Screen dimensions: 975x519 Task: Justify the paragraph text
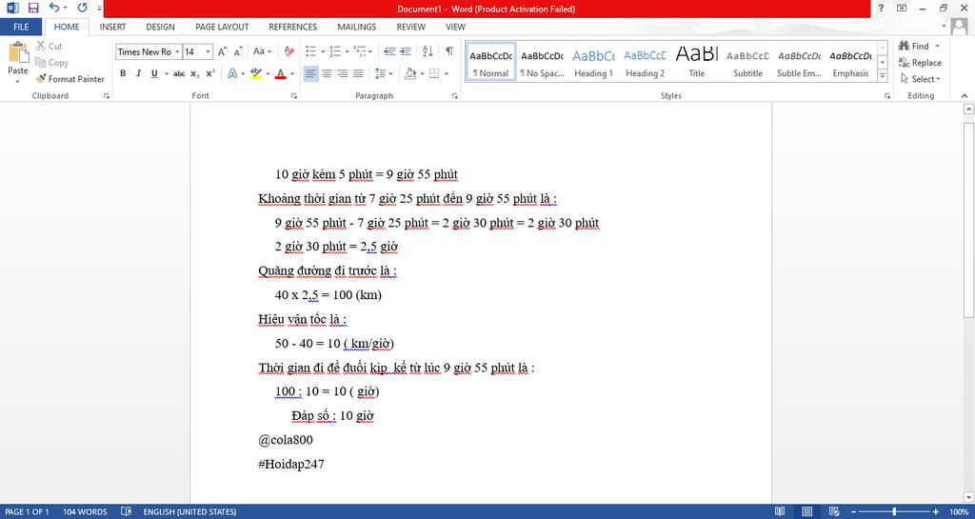coord(358,73)
